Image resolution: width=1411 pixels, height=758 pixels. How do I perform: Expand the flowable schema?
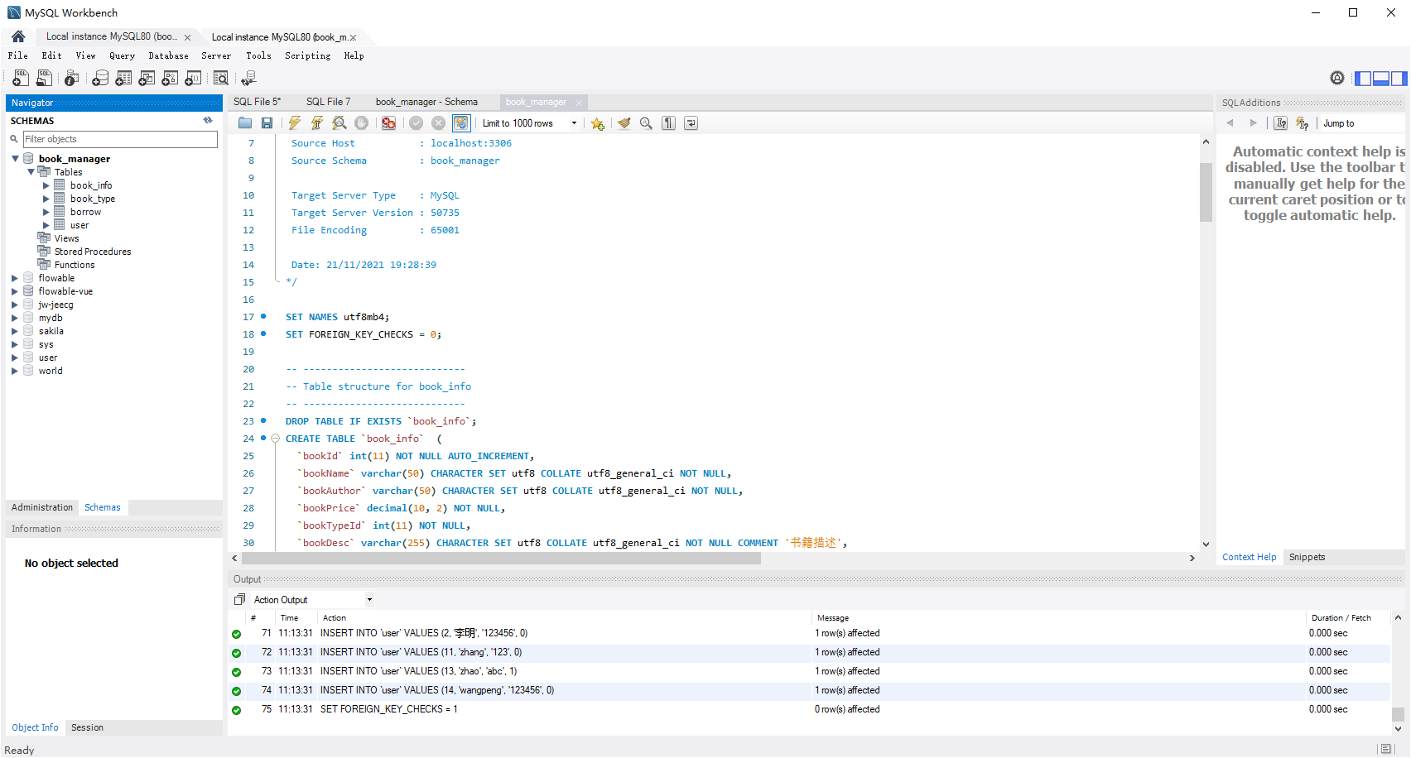pos(15,278)
